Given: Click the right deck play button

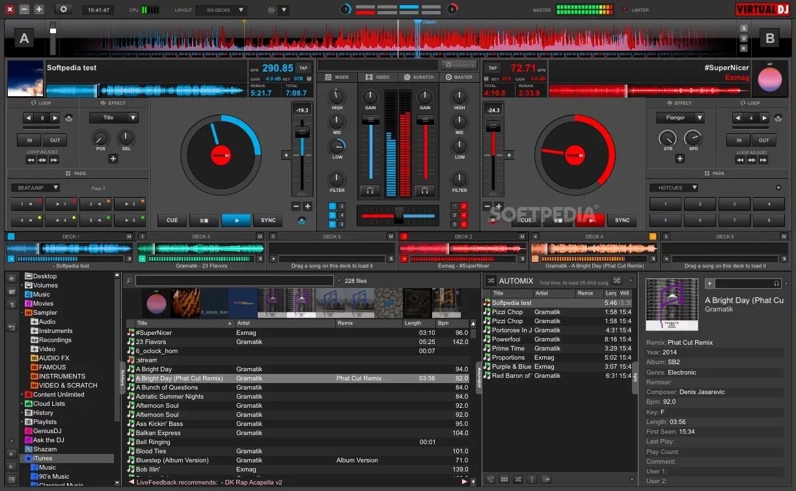Looking at the screenshot, I should coord(590,220).
